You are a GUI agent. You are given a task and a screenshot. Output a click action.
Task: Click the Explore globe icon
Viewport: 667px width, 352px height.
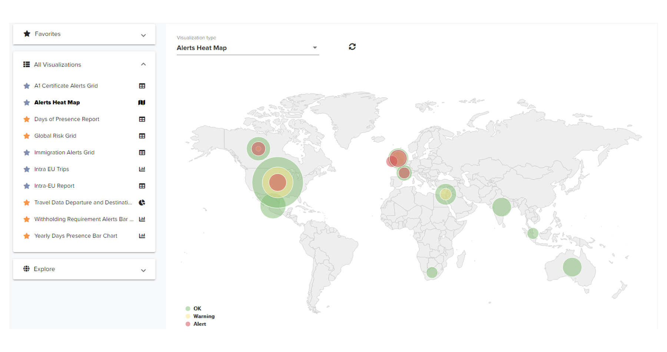click(26, 269)
